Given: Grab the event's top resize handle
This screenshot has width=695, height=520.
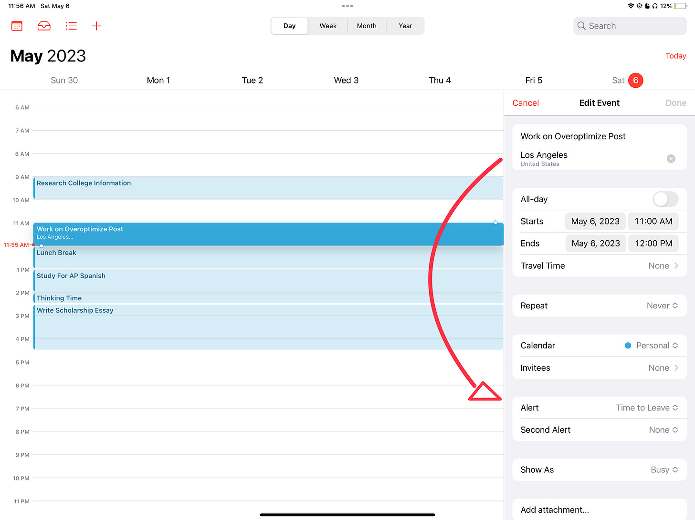Looking at the screenshot, I should [495, 223].
